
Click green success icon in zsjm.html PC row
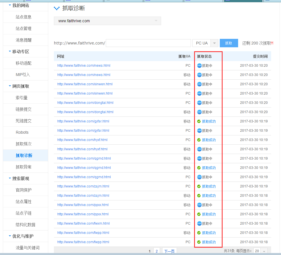pyautogui.click(x=199, y=186)
